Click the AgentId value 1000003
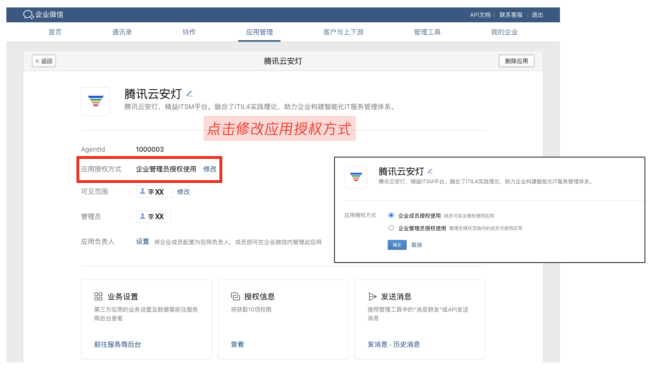 (150, 149)
